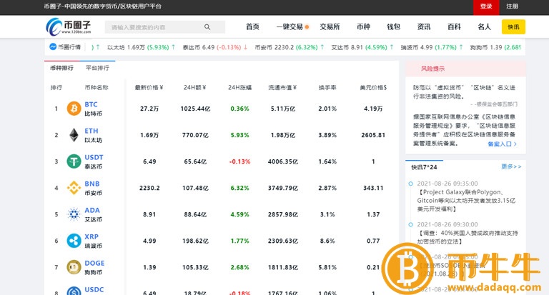Open the Project Galaxy联合Polygon news item

pyautogui.click(x=466, y=201)
